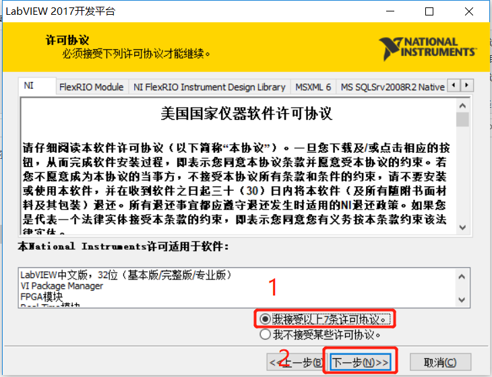Click the license agreement scrollbar thumb
This screenshot has height=377, width=492.
[x=462, y=120]
